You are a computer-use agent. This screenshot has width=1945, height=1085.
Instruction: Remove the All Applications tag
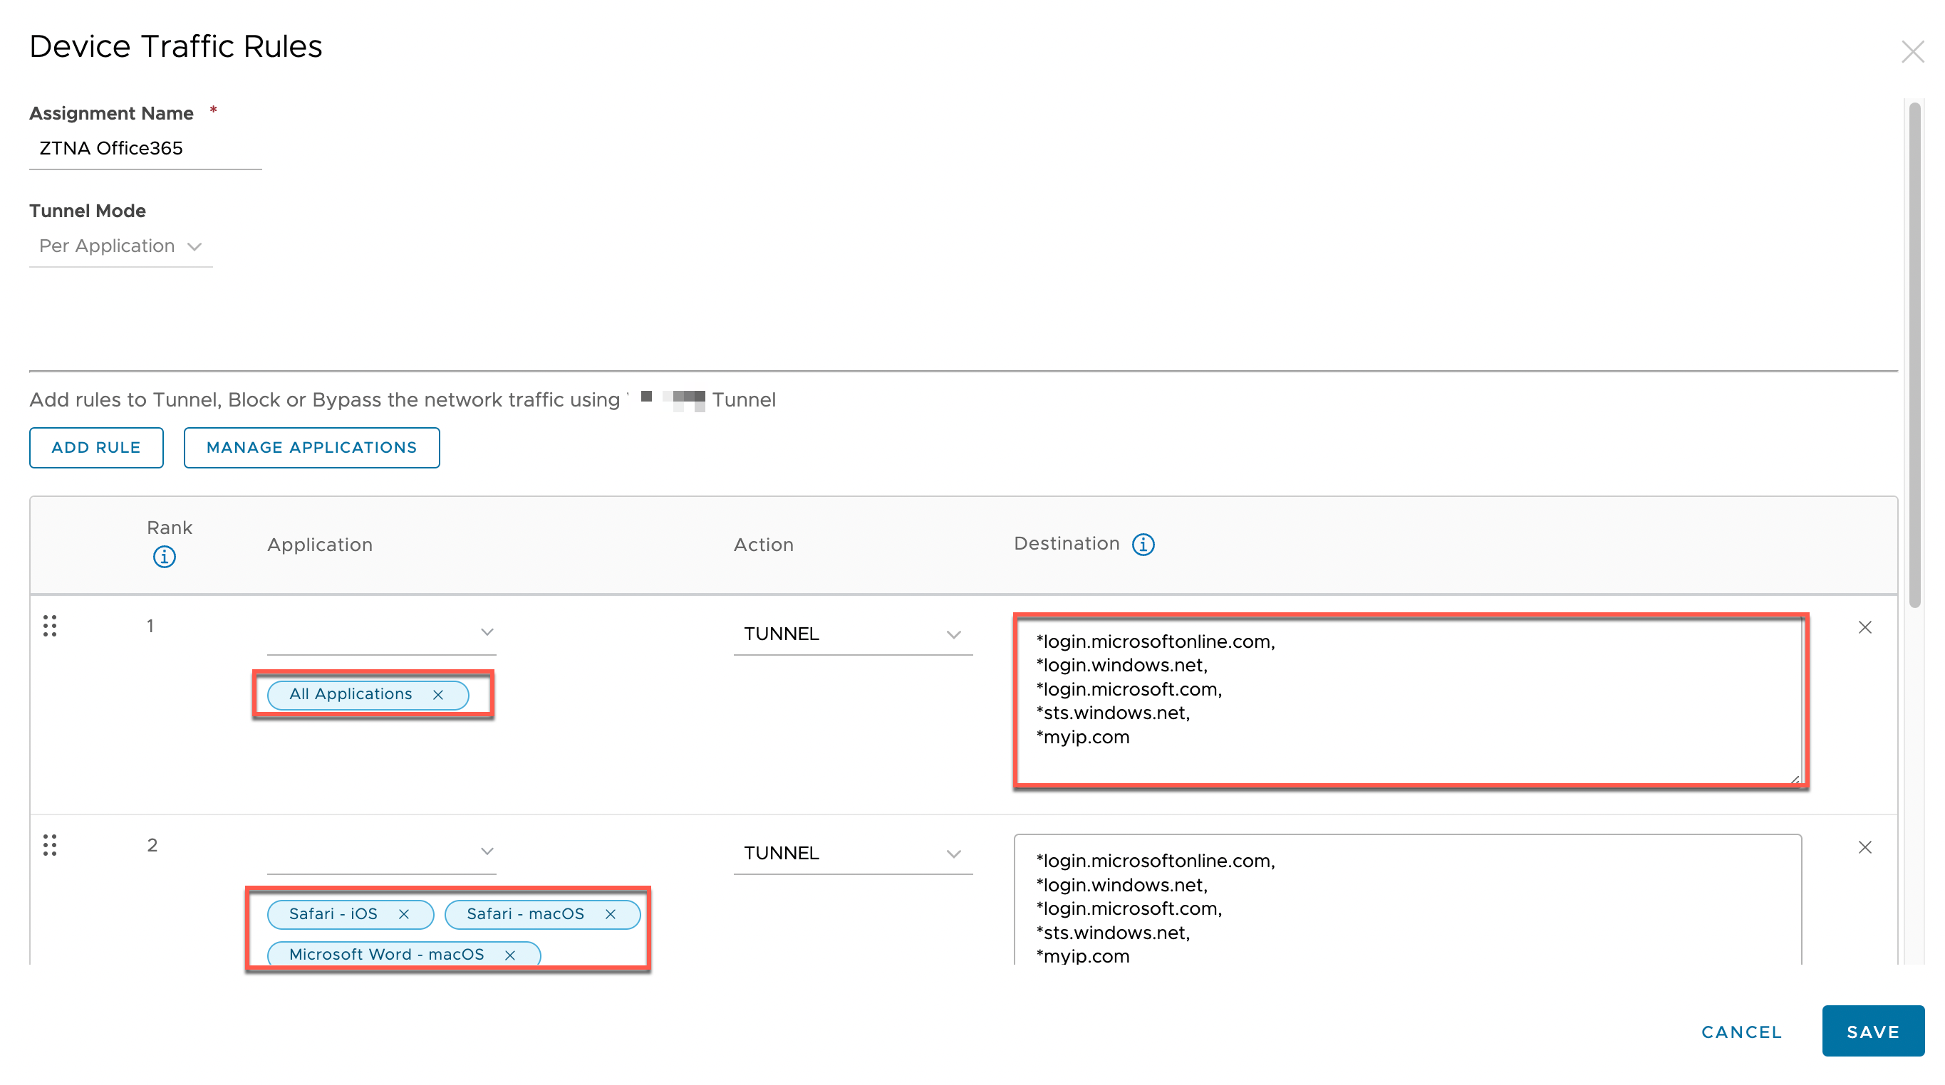pyautogui.click(x=438, y=695)
